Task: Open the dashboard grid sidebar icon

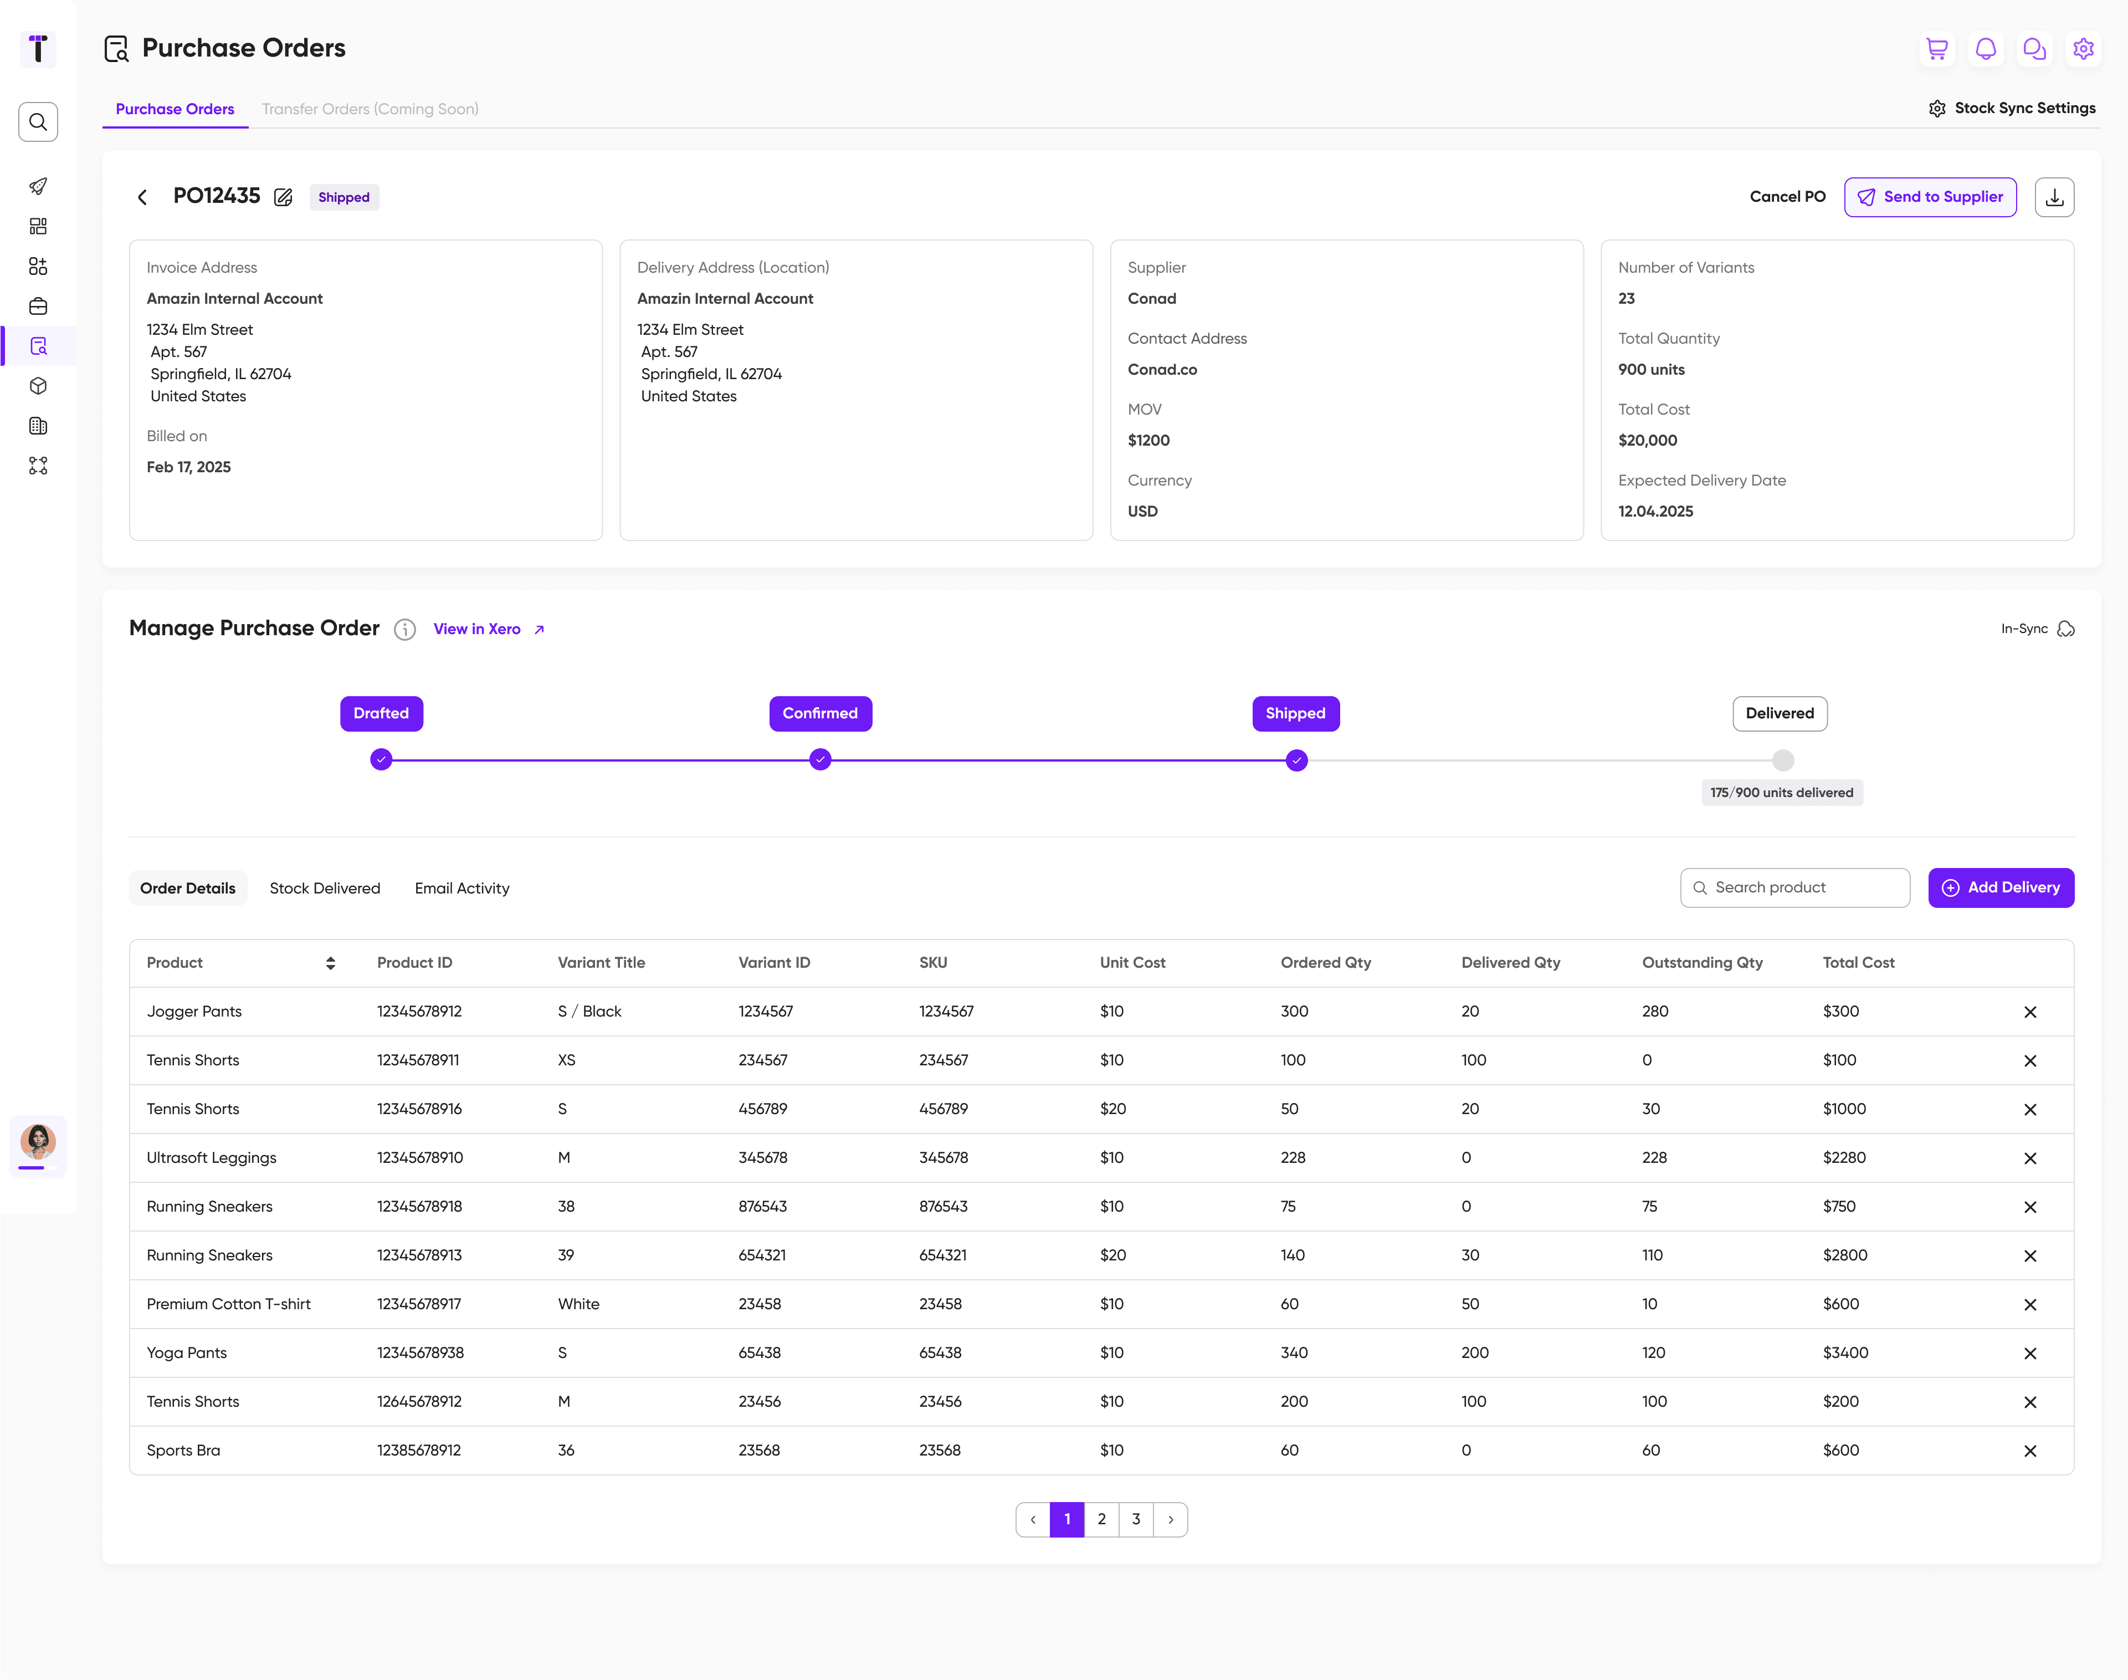Action: pos(38,226)
